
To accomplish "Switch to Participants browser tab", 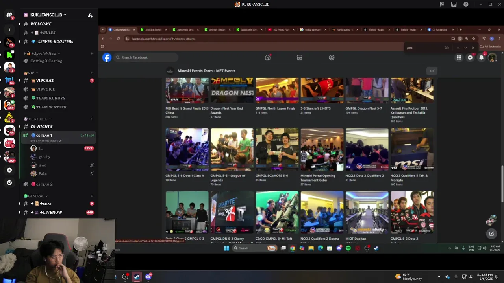I will click(344, 29).
